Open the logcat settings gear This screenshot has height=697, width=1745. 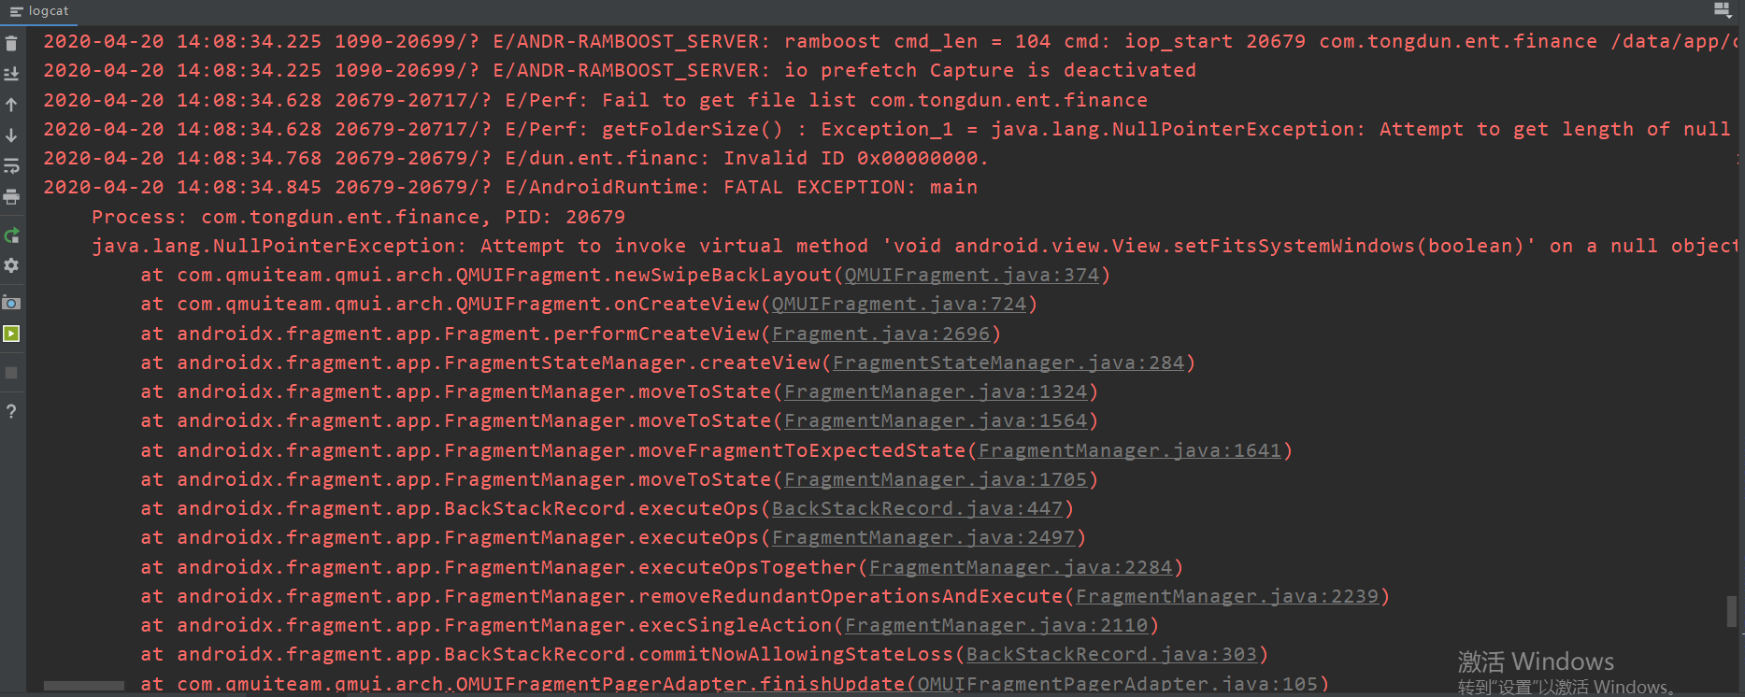coord(12,265)
